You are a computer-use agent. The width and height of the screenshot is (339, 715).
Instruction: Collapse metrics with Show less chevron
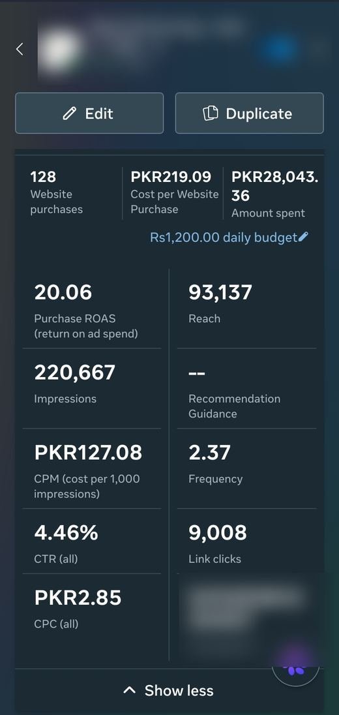pos(129,690)
